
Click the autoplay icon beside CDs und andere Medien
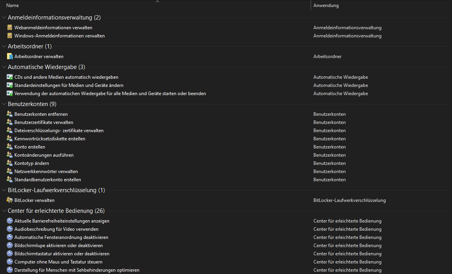tap(10, 77)
